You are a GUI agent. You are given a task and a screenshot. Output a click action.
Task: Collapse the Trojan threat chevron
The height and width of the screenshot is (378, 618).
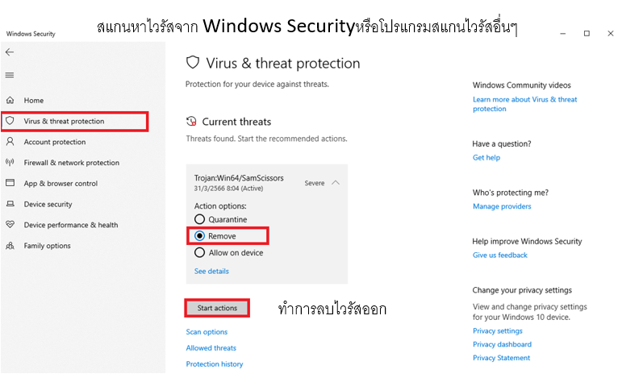336,183
